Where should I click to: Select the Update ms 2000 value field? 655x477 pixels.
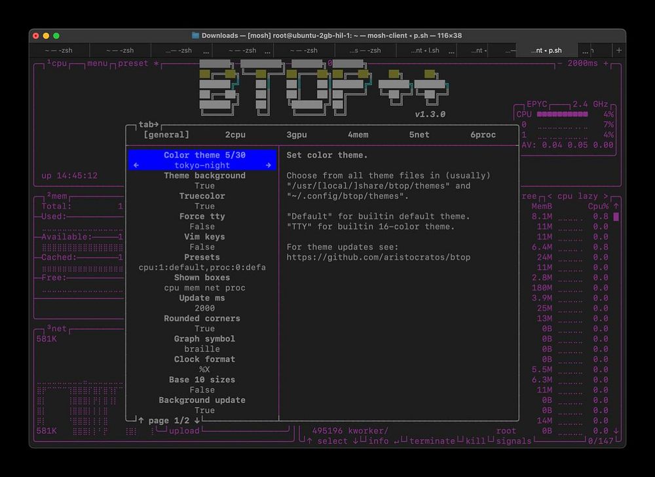(204, 308)
